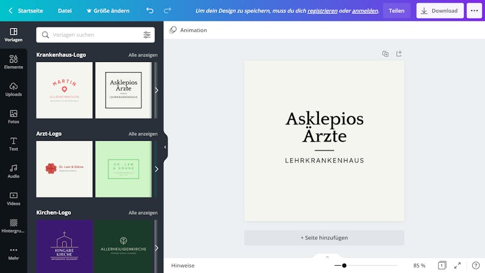The image size is (485, 273).
Task: Open the Größe ändern menu
Action: [108, 10]
